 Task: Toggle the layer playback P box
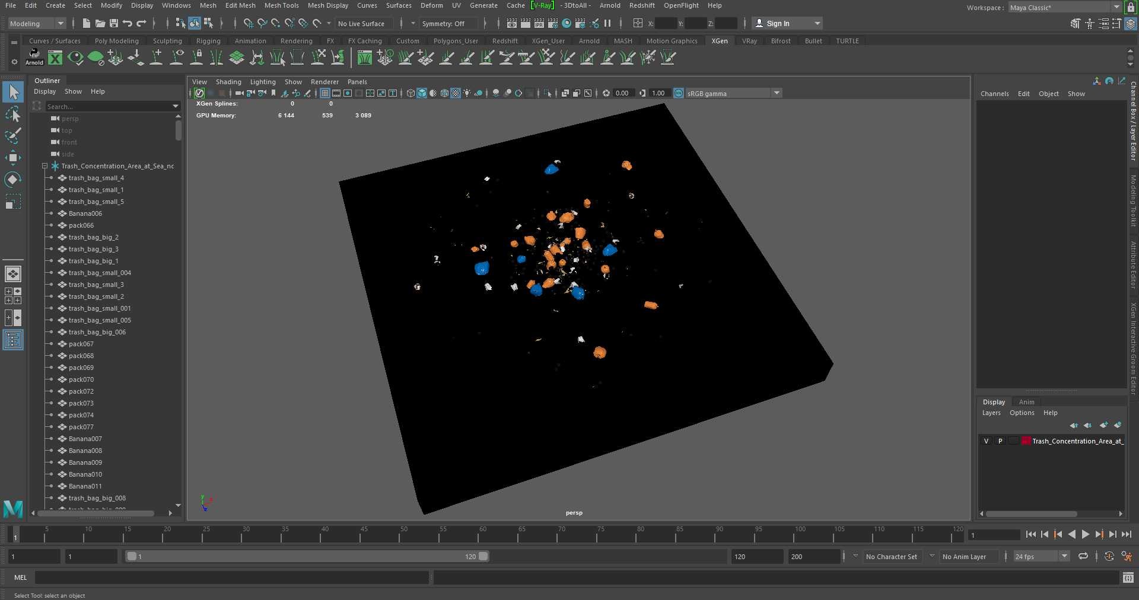click(x=1000, y=441)
